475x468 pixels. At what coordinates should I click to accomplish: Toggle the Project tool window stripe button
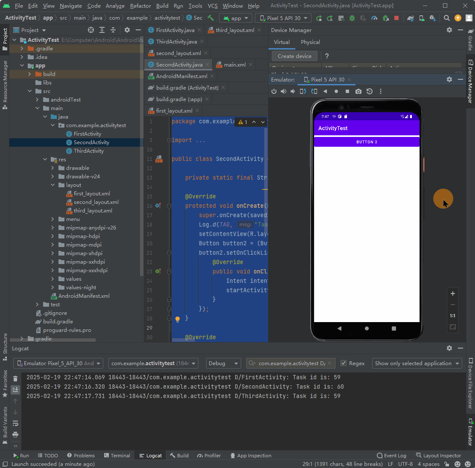point(5,39)
